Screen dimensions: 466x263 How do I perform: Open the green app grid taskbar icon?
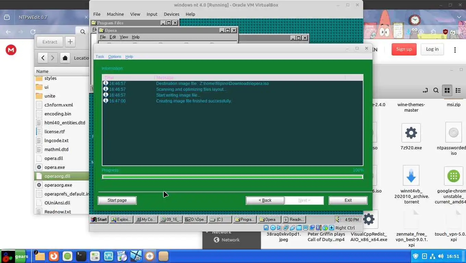tap(68, 256)
